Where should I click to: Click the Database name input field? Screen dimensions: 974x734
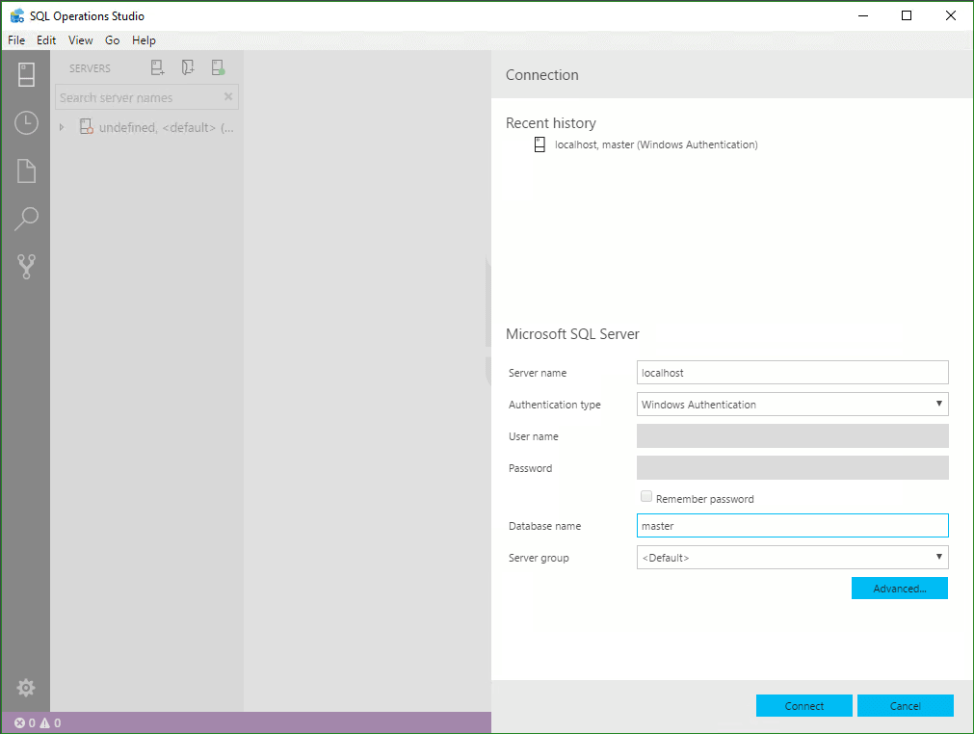[792, 525]
